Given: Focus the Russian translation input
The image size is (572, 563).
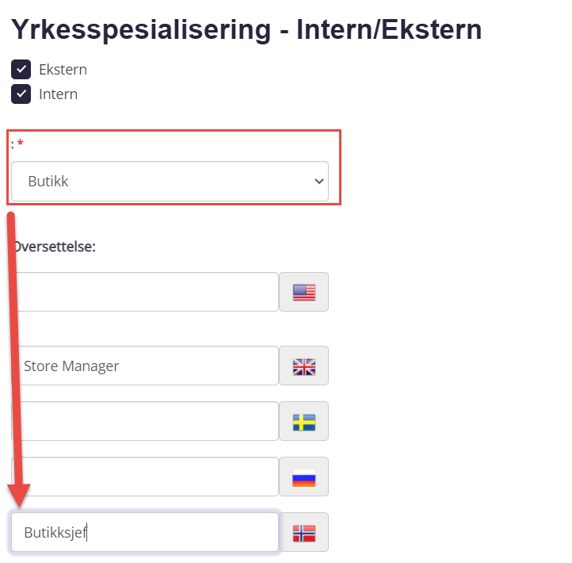Looking at the screenshot, I should [x=145, y=477].
